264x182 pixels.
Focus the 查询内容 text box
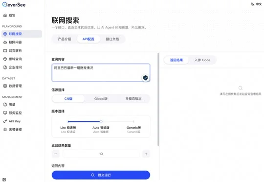point(101,72)
